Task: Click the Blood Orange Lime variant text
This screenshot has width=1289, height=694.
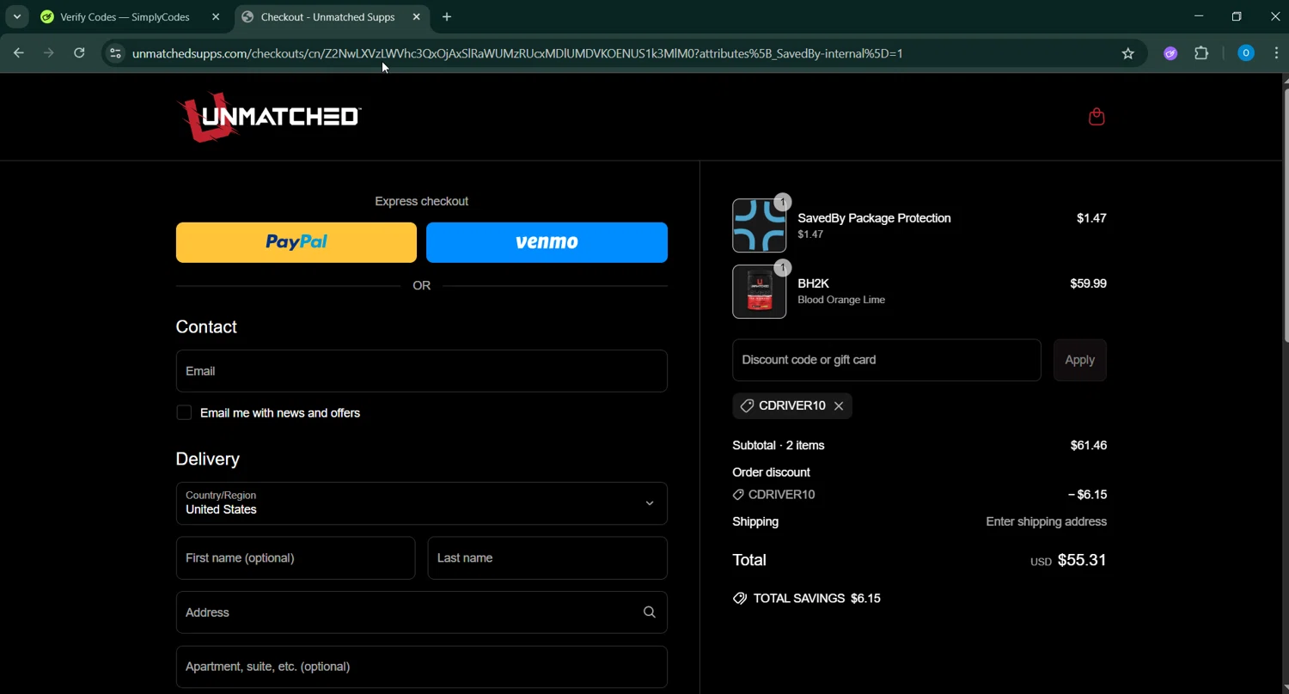Action: click(x=841, y=300)
